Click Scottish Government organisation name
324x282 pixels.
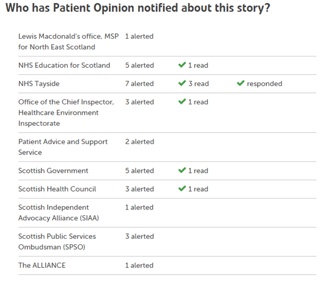(x=53, y=171)
